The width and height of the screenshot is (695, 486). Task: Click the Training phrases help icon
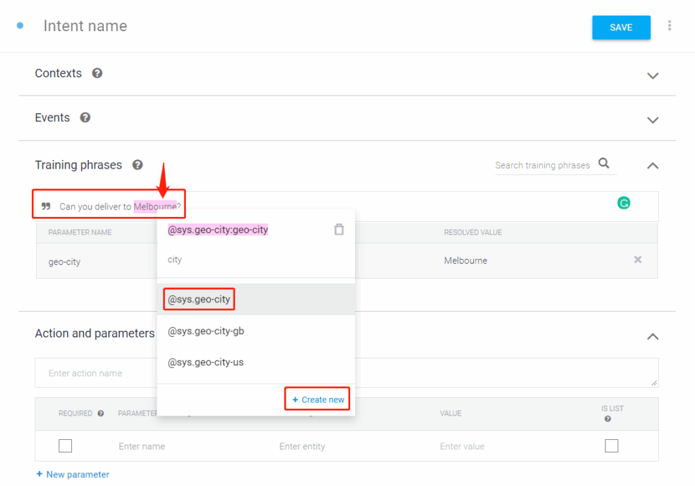tap(137, 165)
